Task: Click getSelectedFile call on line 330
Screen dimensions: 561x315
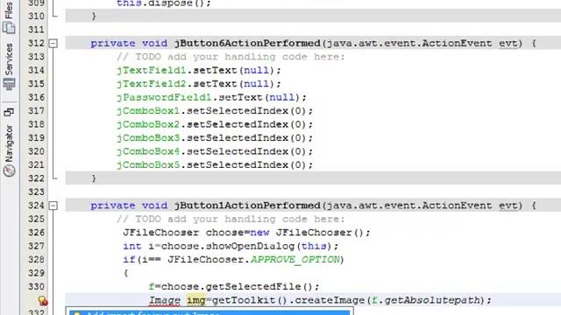Action: (253, 287)
